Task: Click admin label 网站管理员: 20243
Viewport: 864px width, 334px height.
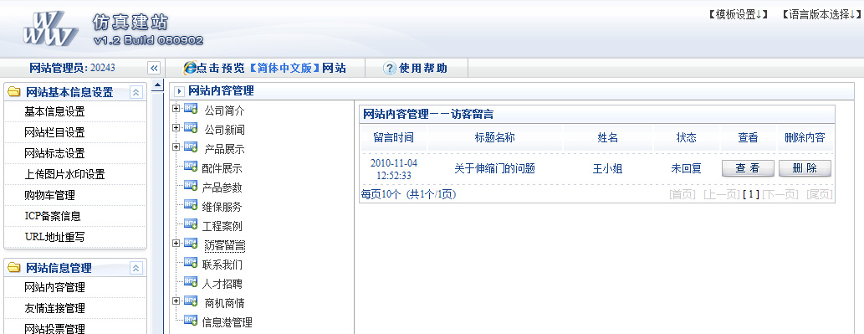Action: click(72, 68)
